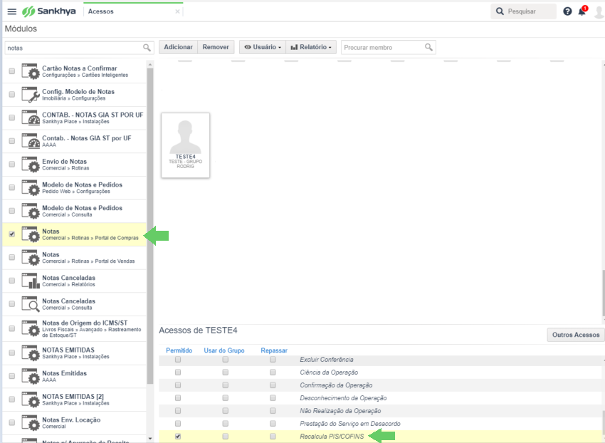
Task: Click the Adicionar button
Action: pos(178,47)
